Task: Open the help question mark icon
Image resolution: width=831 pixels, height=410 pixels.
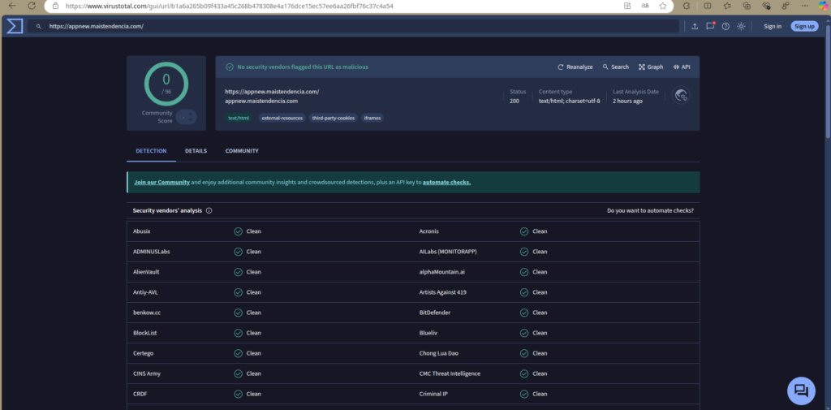Action: click(726, 26)
